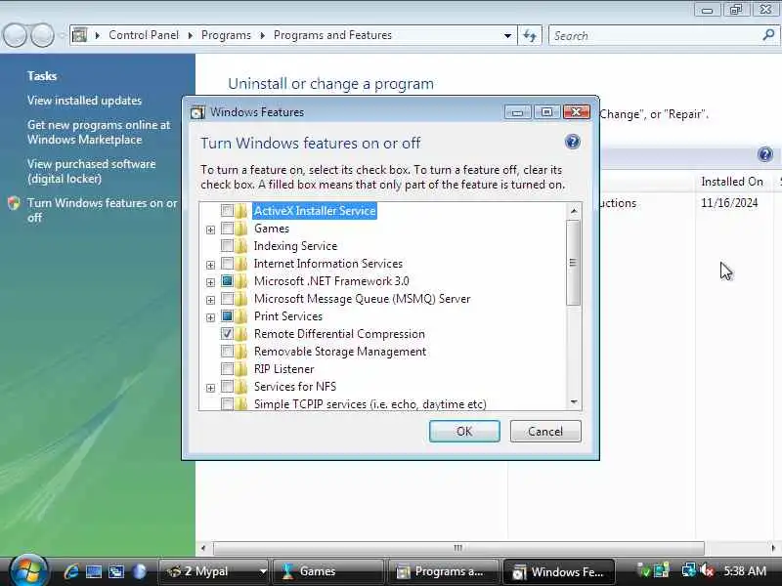Tick the RIP Listener checkbox
The image size is (782, 586).
[227, 369]
